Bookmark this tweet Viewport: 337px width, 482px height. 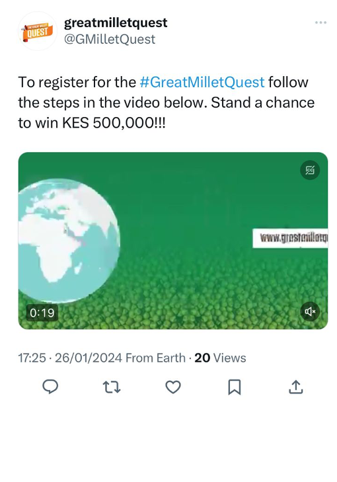click(x=235, y=387)
